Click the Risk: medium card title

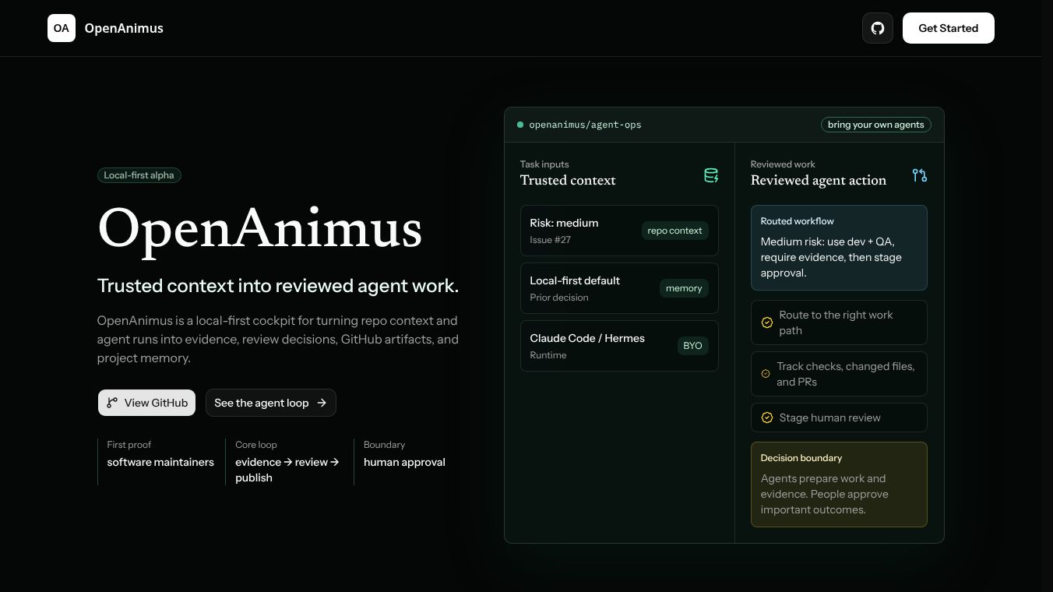[x=564, y=223]
